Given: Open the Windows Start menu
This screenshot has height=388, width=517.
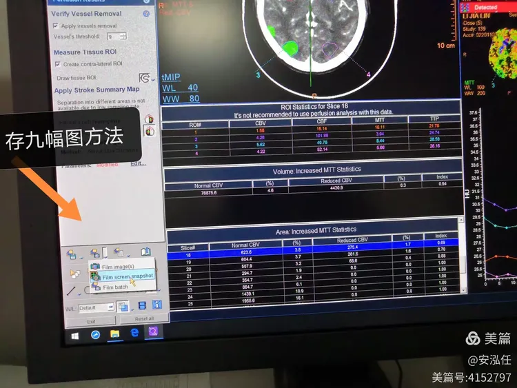Looking at the screenshot, I should 75,336.
